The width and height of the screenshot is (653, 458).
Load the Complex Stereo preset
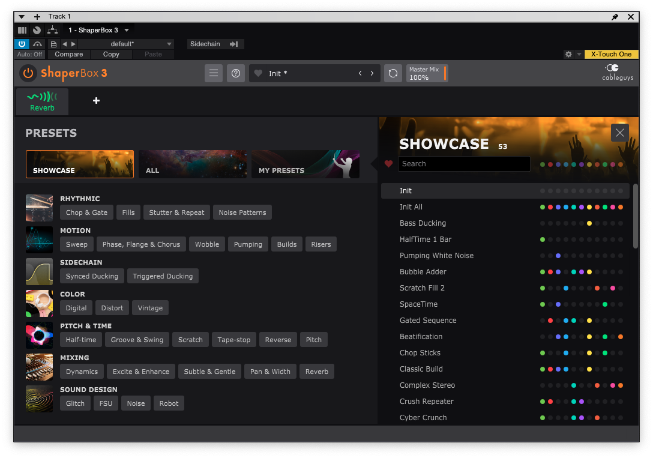505,385
